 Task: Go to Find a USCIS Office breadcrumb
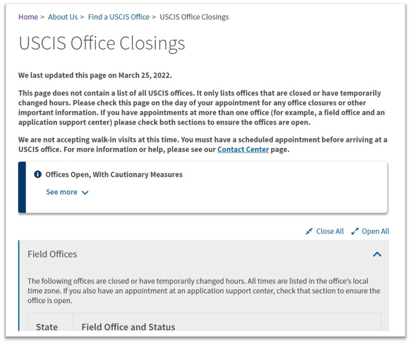118,17
